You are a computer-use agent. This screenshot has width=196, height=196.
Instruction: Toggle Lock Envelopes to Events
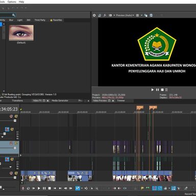click(x=174, y=188)
